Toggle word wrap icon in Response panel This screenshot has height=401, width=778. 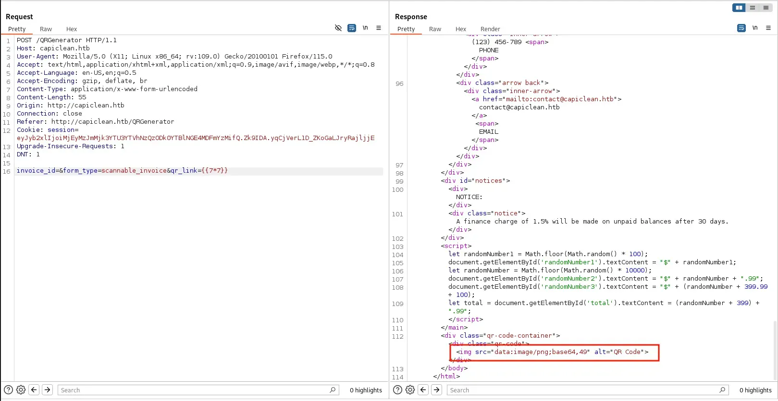point(741,28)
